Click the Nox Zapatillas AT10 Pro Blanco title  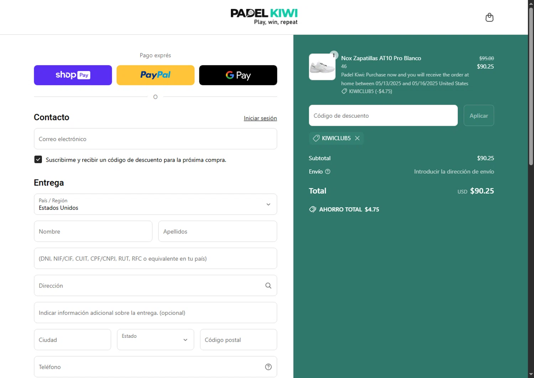click(381, 58)
